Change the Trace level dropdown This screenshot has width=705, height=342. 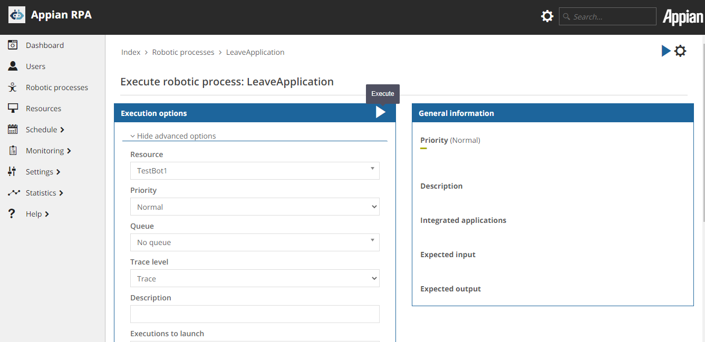pyautogui.click(x=255, y=279)
